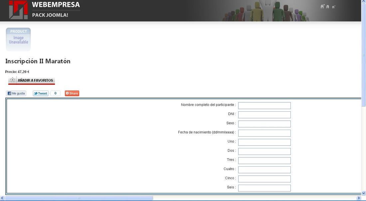Screen dimensions: 366x201
Task: Click the vertical scrollbar thumb
Action: (x=364, y=55)
